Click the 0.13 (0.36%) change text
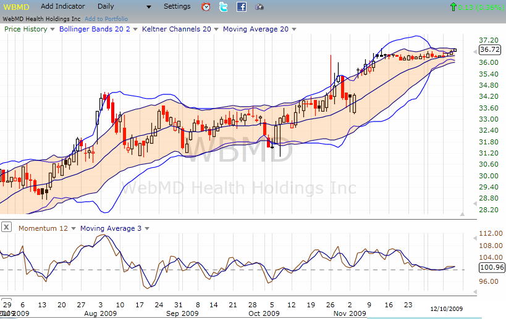 481,7
